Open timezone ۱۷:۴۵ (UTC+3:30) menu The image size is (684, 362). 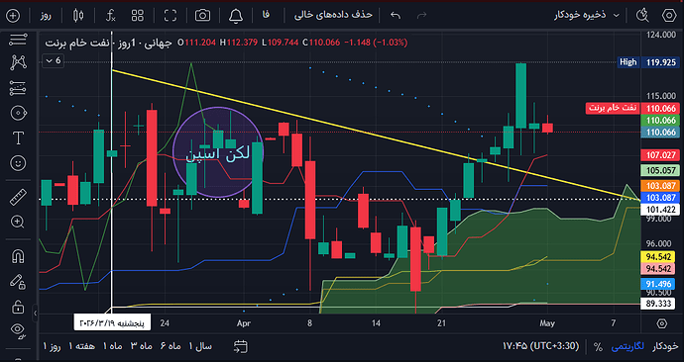click(x=540, y=346)
